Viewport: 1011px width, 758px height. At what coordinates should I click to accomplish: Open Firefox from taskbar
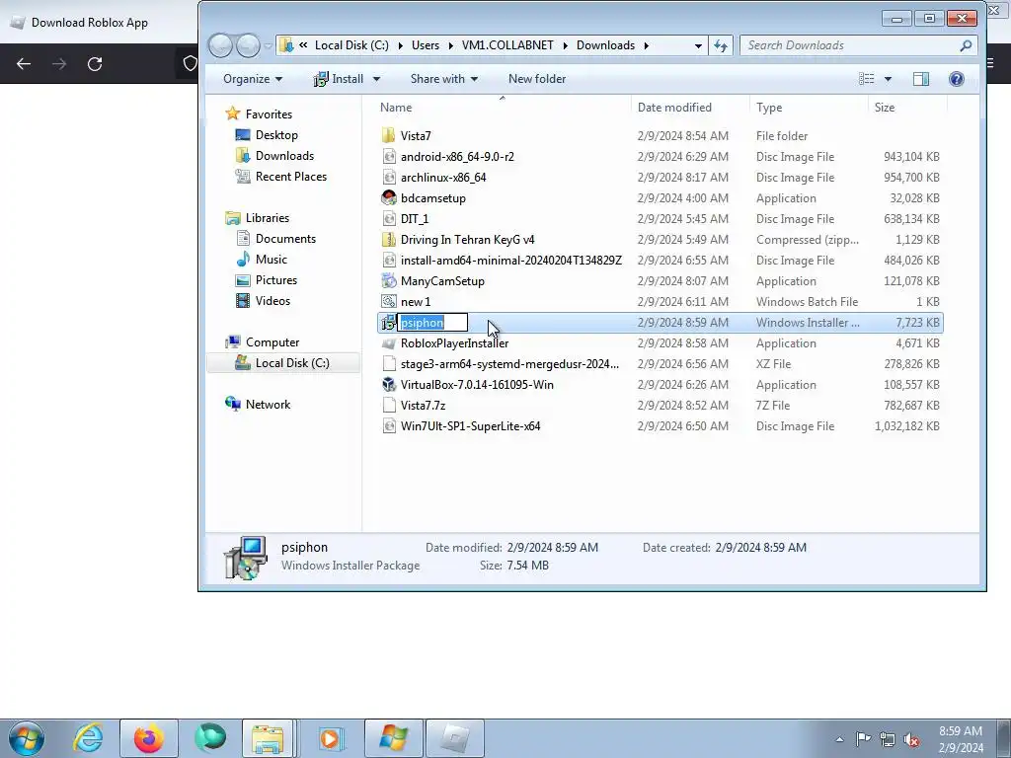(148, 738)
